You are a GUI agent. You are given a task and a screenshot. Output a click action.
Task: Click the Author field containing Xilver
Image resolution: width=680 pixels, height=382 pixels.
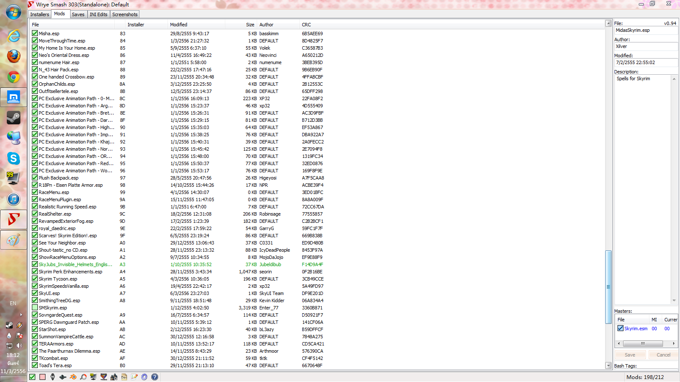tap(646, 47)
